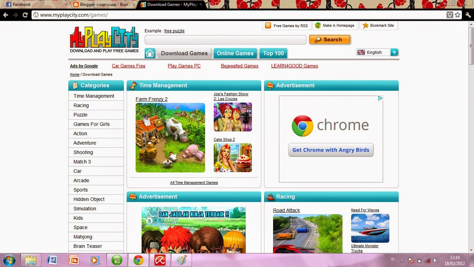This screenshot has width=474, height=267.
Task: Select the Brain Teaser category
Action: (x=96, y=246)
